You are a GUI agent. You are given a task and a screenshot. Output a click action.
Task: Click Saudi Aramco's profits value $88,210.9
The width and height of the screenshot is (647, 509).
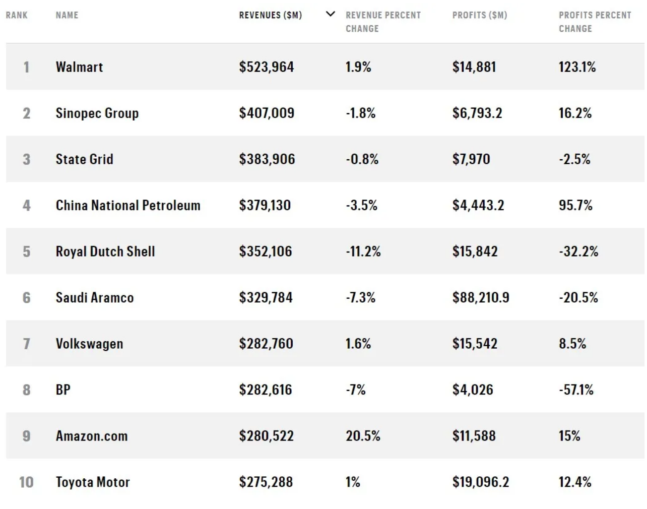[481, 298]
